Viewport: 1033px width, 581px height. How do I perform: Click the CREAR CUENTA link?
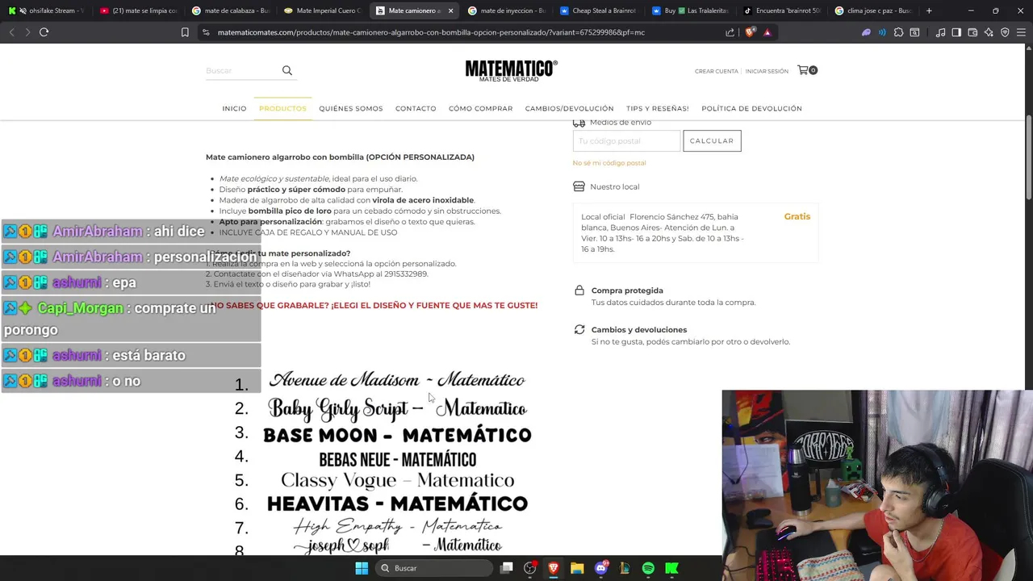click(x=717, y=71)
